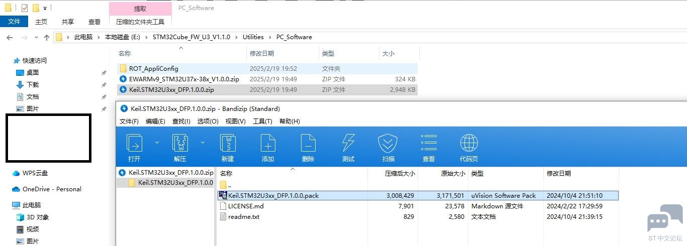This screenshot has width=687, height=246.
Task: Click STM32Cube_FW_U3_V1.1.0 breadcrumb in address bar
Action: (x=191, y=37)
